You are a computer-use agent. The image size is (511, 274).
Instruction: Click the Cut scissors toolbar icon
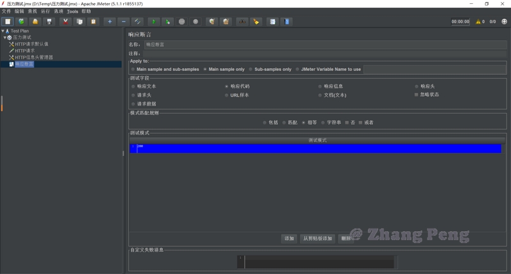point(65,22)
